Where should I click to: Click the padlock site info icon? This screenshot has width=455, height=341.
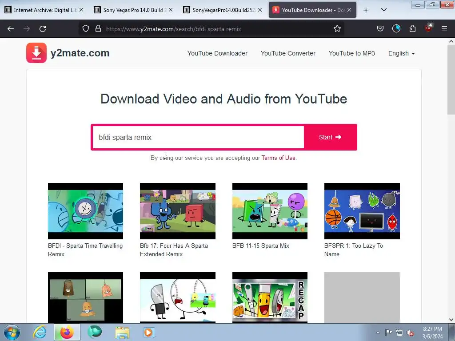click(98, 28)
